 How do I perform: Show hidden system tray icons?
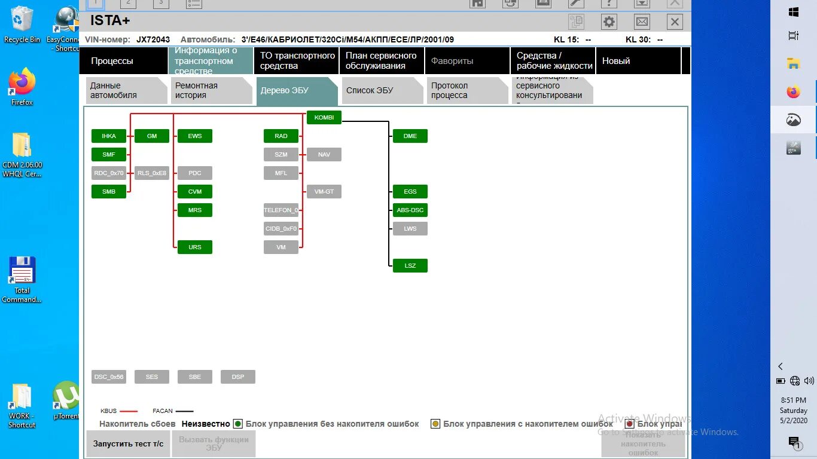tap(780, 366)
